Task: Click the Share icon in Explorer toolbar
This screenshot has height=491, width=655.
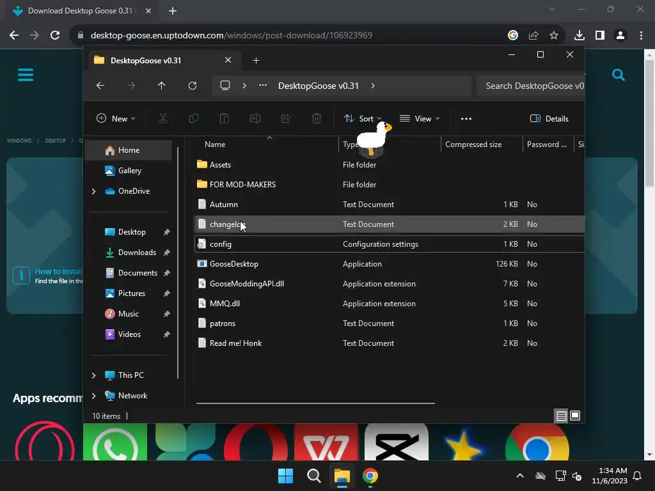Action: (286, 118)
